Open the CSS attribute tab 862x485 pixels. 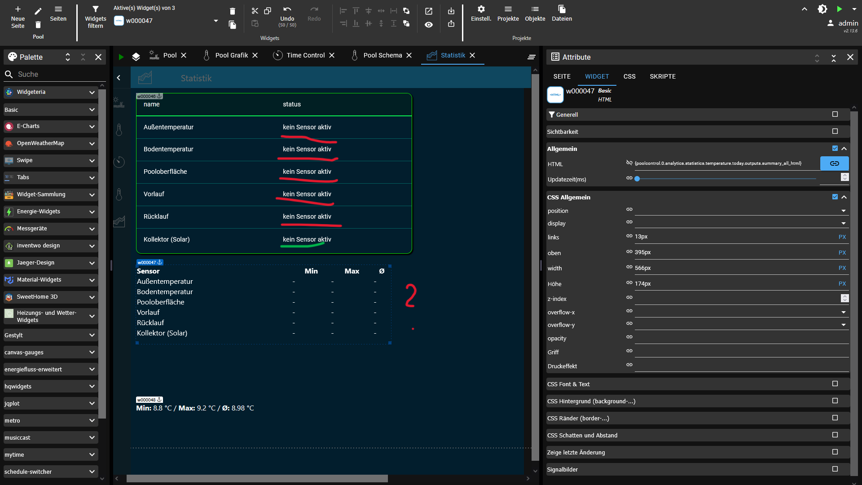pyautogui.click(x=629, y=76)
